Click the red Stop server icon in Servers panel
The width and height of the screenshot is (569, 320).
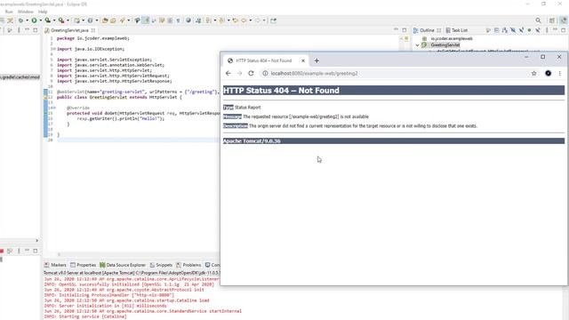(2, 251)
